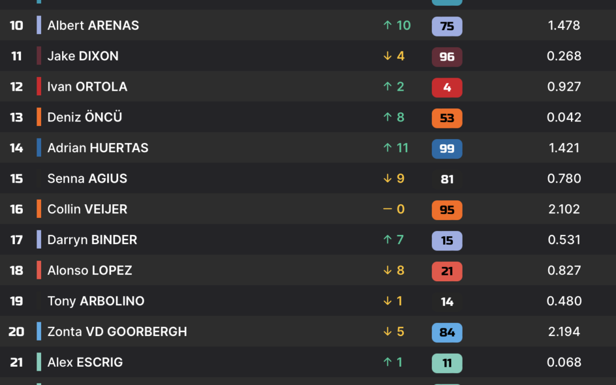Click the red number 4 badge
The height and width of the screenshot is (385, 616).
pyautogui.click(x=447, y=87)
